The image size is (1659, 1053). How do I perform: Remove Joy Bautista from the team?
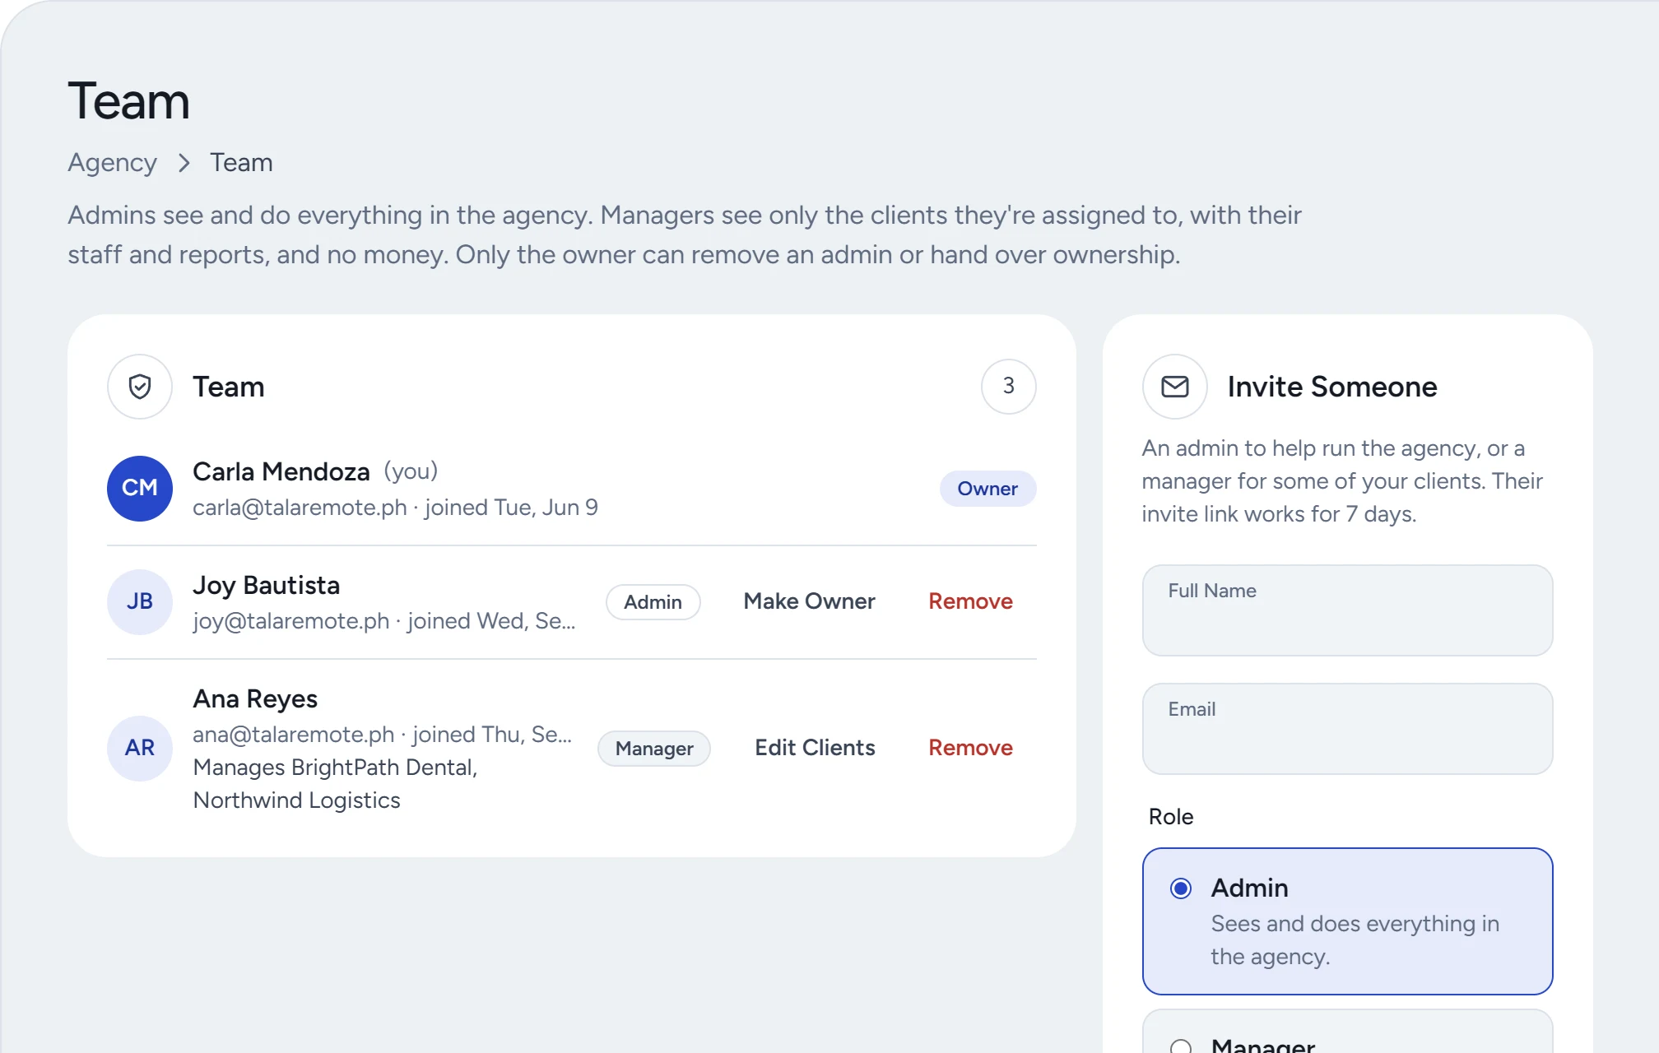[970, 601]
